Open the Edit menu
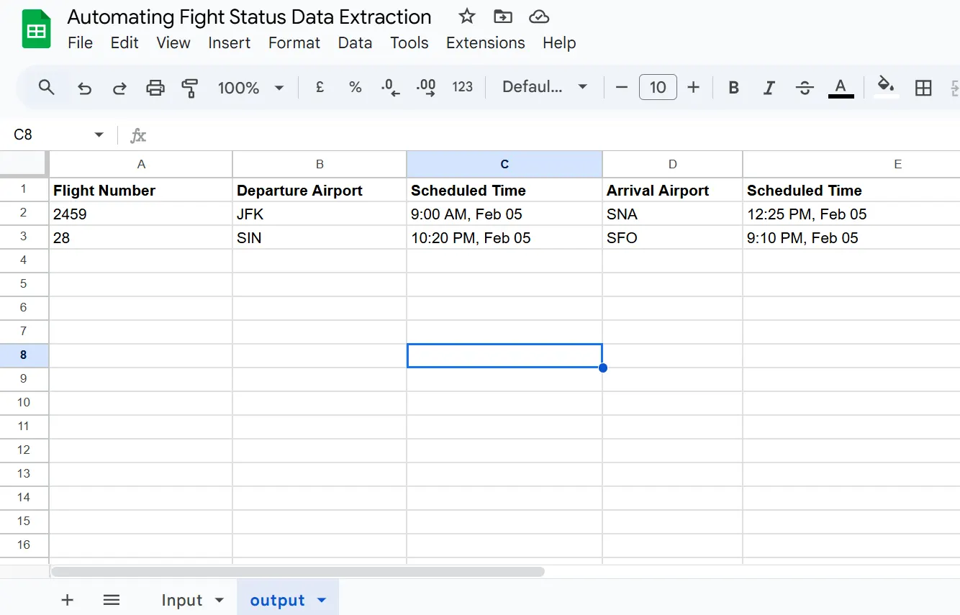960x615 pixels. [124, 43]
